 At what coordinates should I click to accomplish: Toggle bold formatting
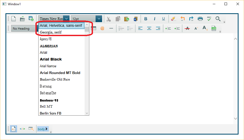pyautogui.click(x=146, y=19)
